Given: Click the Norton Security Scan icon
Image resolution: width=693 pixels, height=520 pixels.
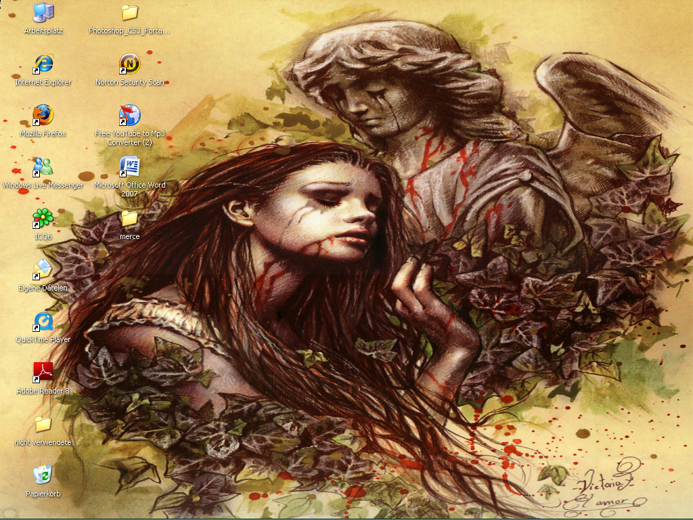Looking at the screenshot, I should tap(129, 64).
